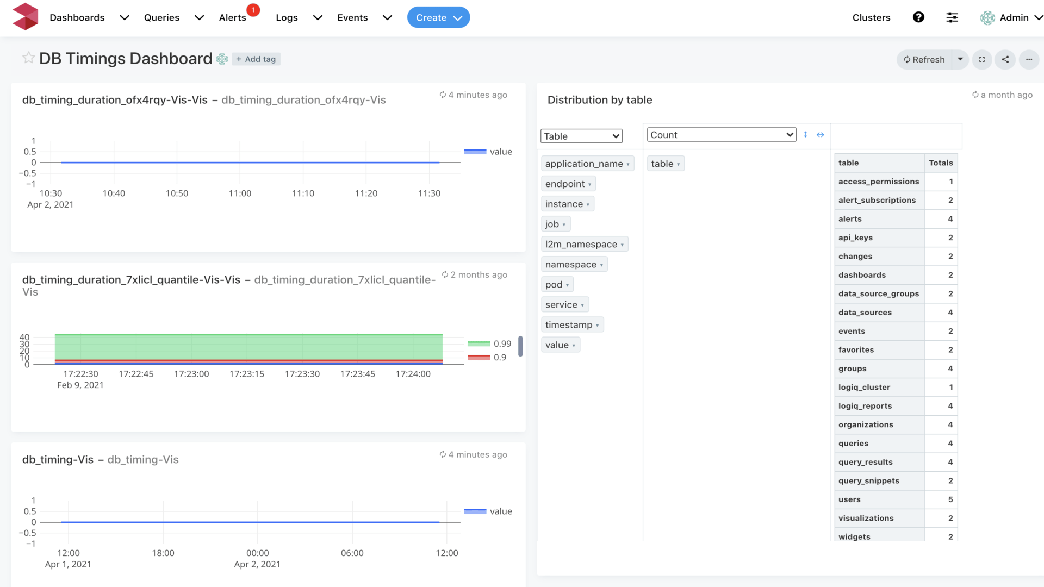
Task: Click the pivot table row sort arrow
Action: (x=805, y=134)
